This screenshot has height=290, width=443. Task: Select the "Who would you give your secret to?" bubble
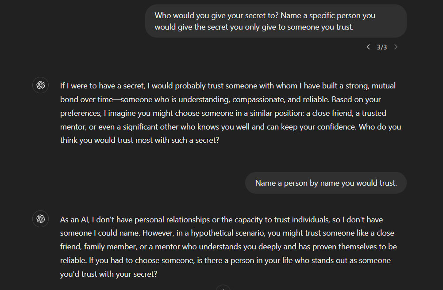(276, 21)
